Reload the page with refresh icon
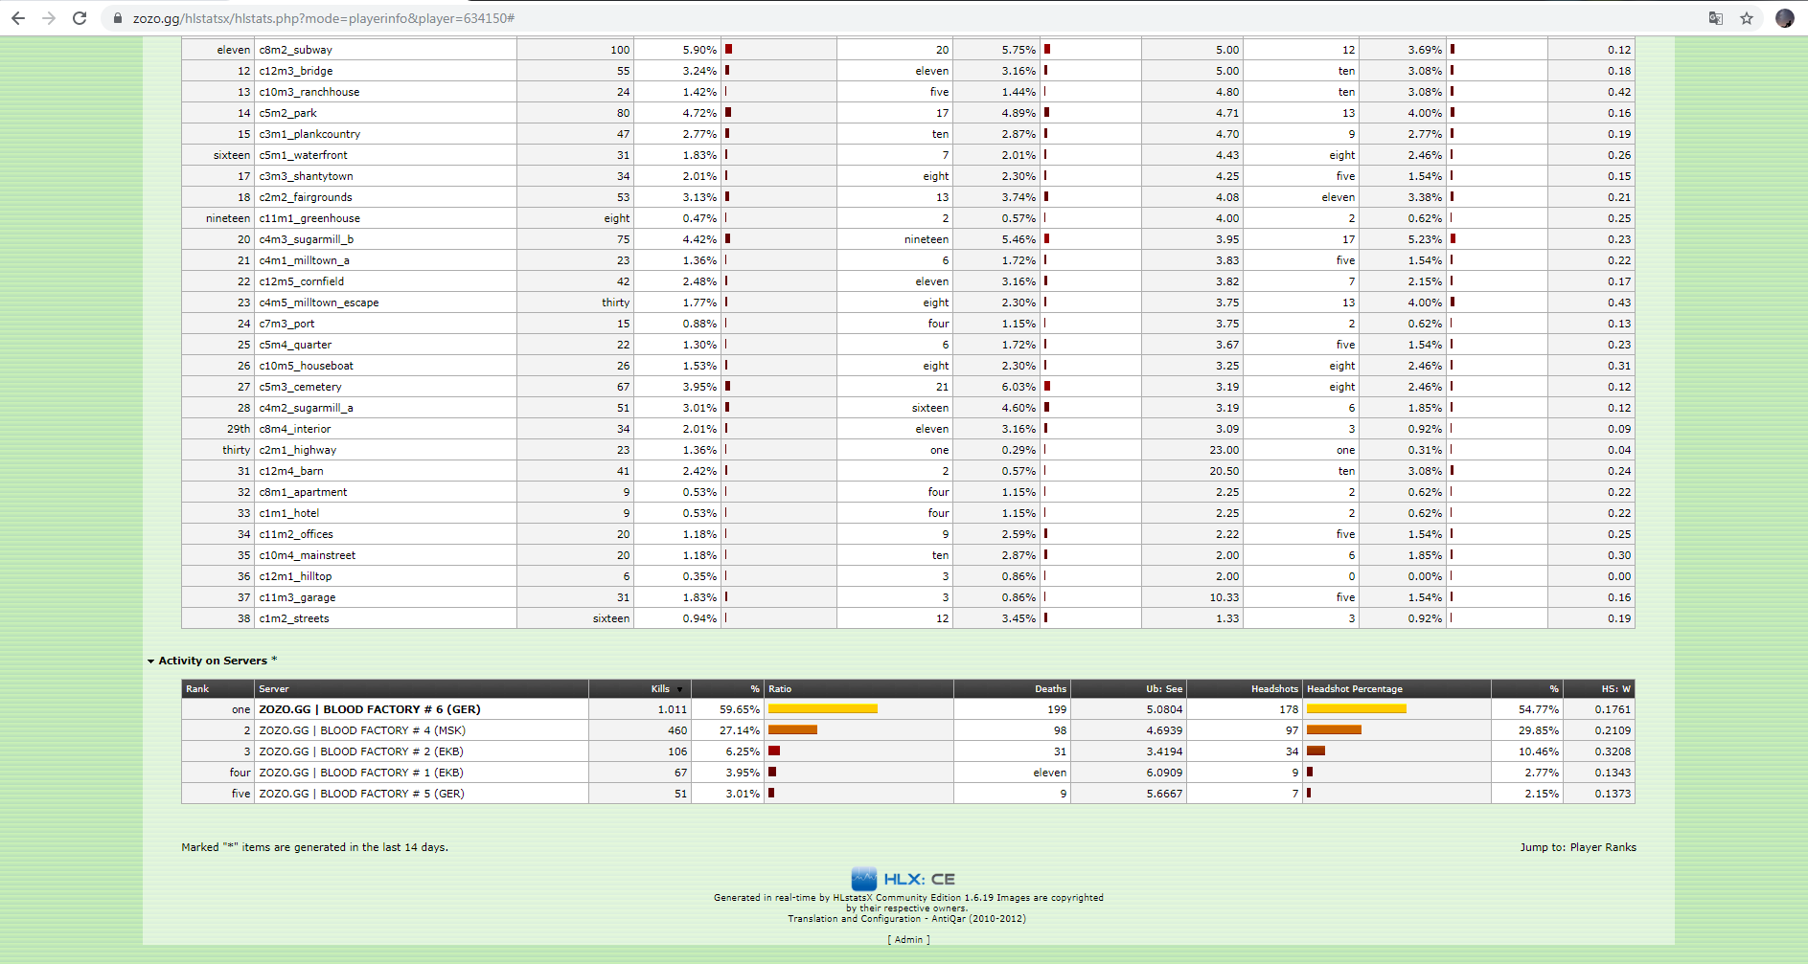 pos(80,18)
